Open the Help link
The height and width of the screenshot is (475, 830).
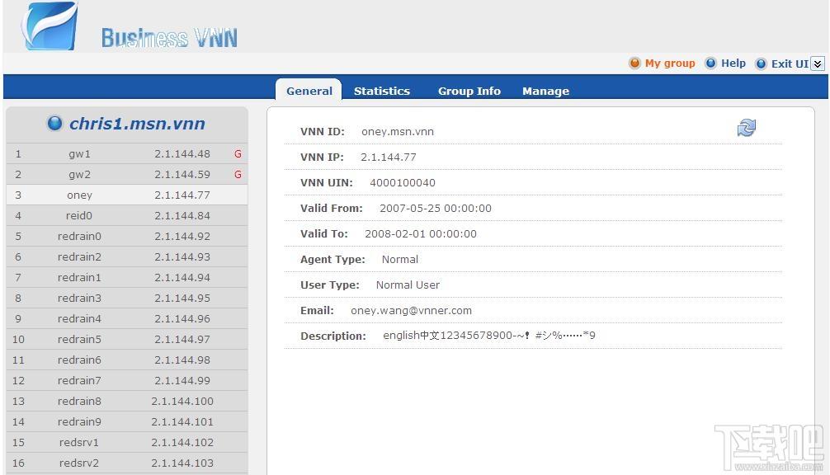733,63
